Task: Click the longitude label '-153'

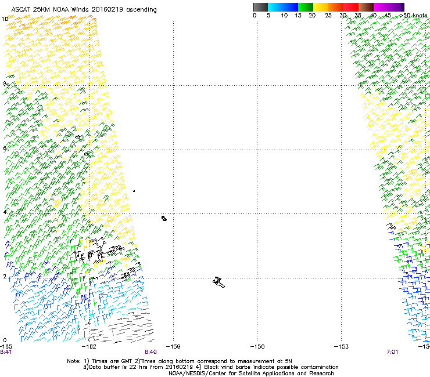Action: coord(341,347)
